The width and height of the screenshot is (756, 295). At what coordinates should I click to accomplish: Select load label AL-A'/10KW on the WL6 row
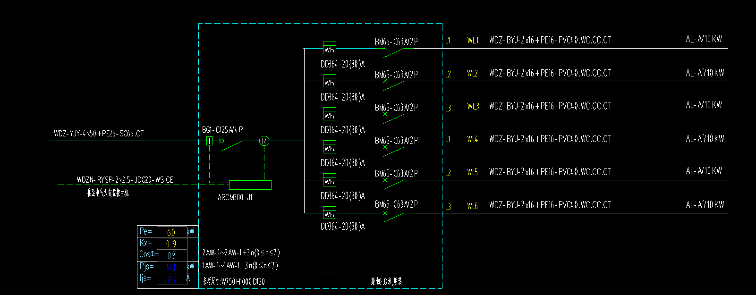coord(705,204)
